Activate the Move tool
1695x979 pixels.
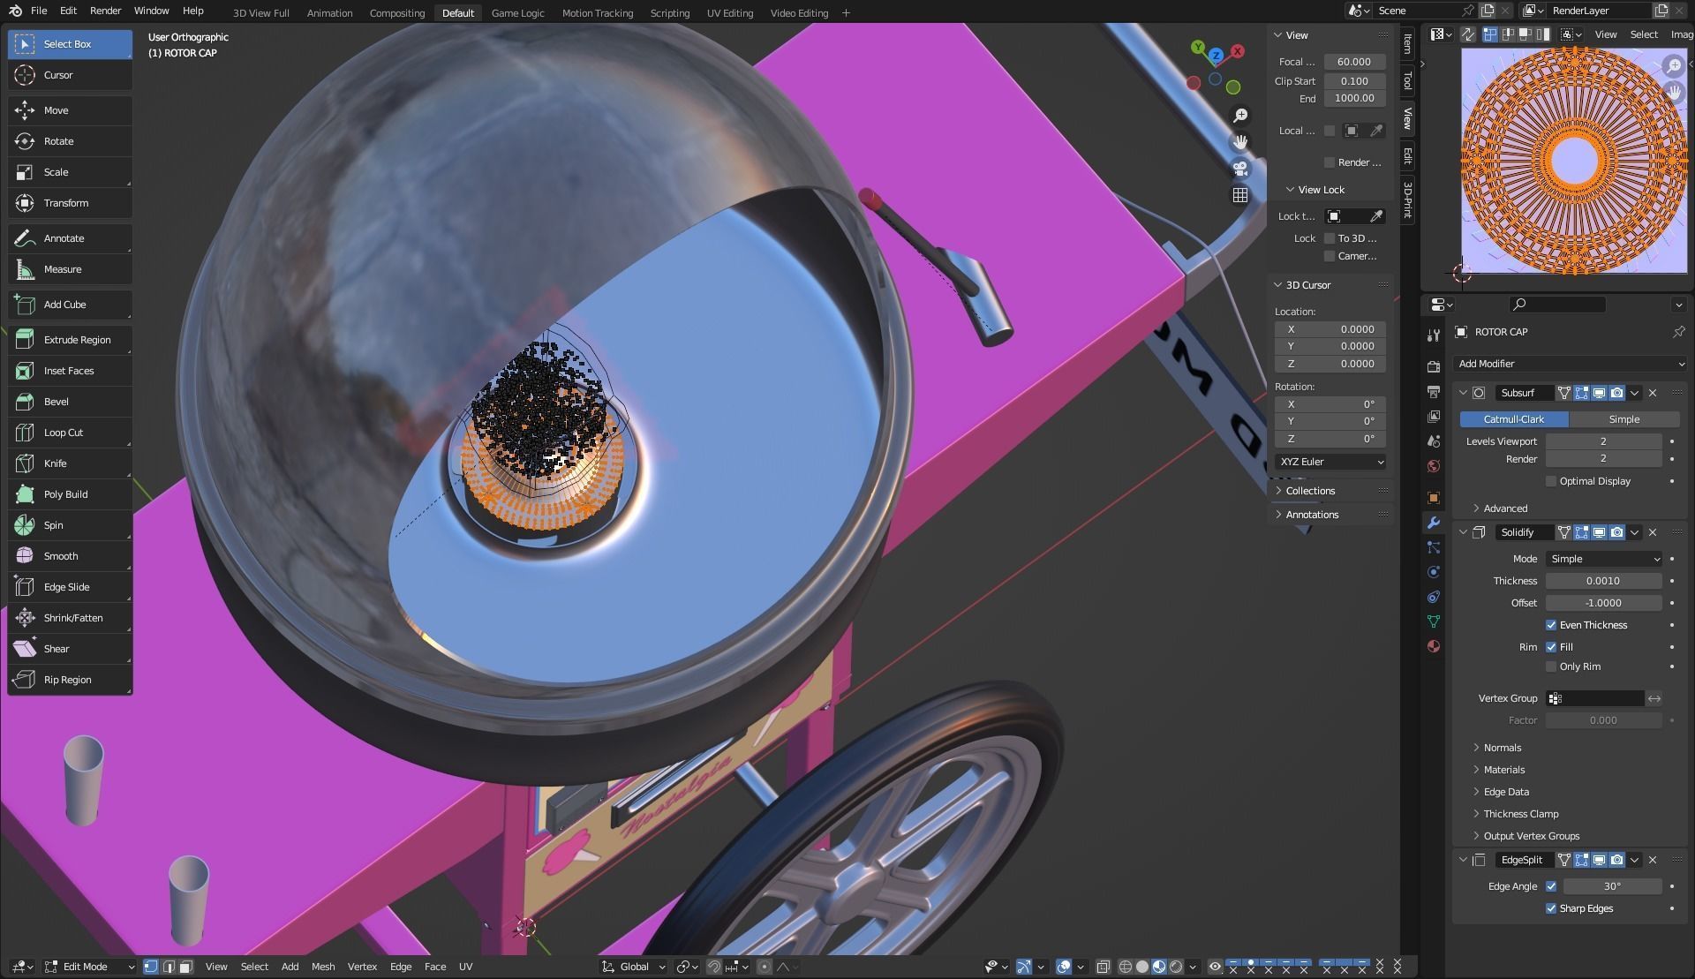(70, 110)
